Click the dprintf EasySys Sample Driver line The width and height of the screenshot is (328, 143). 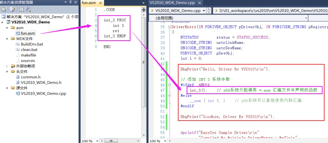tap(220, 133)
